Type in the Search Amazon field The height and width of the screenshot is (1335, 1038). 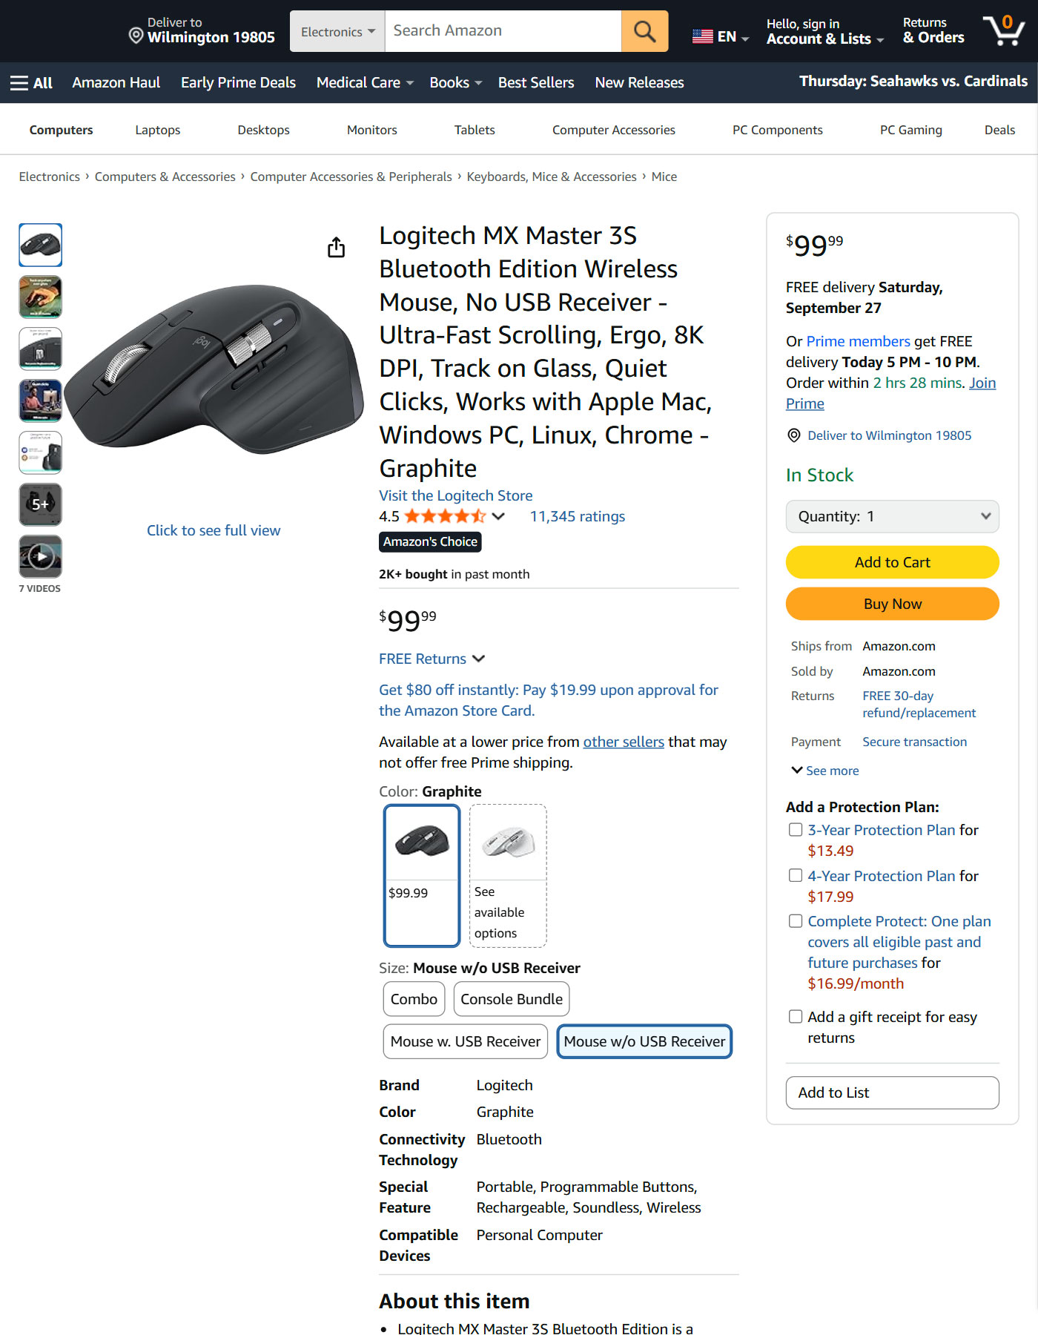(x=503, y=31)
